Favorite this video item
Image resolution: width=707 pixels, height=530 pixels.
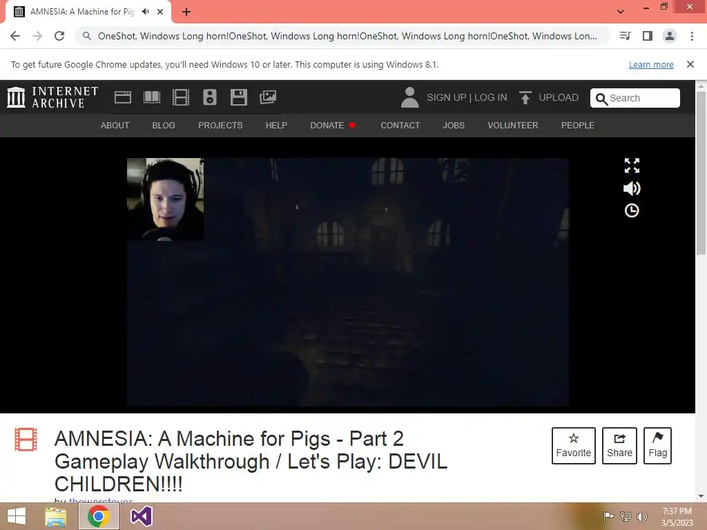point(574,446)
